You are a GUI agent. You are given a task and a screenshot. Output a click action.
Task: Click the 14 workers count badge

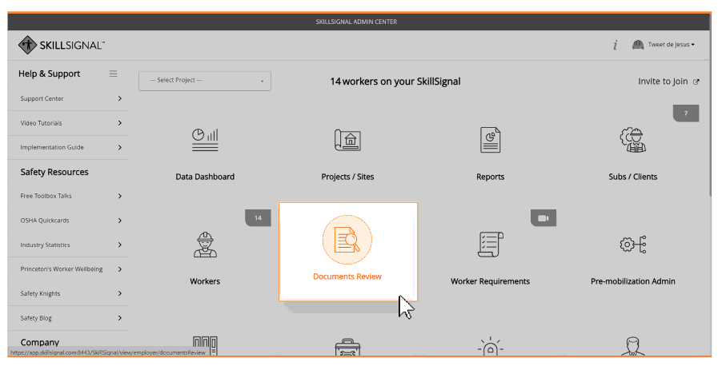[258, 218]
